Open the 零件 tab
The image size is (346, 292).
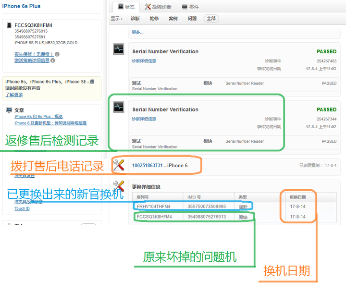[190, 7]
